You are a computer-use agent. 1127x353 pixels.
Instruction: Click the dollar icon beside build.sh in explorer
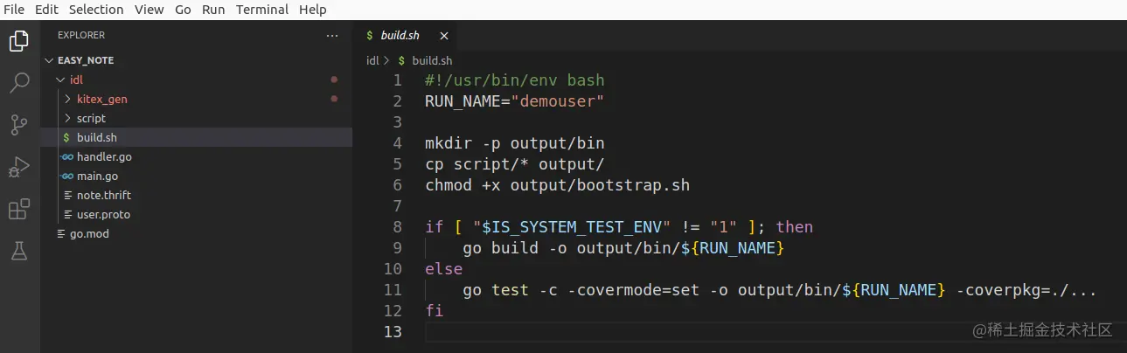click(x=68, y=138)
